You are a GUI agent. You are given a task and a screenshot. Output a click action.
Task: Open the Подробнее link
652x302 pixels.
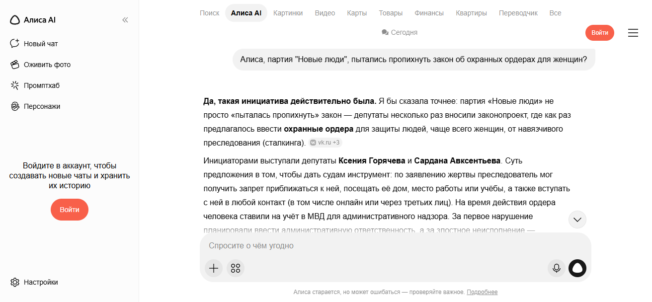coord(482,292)
